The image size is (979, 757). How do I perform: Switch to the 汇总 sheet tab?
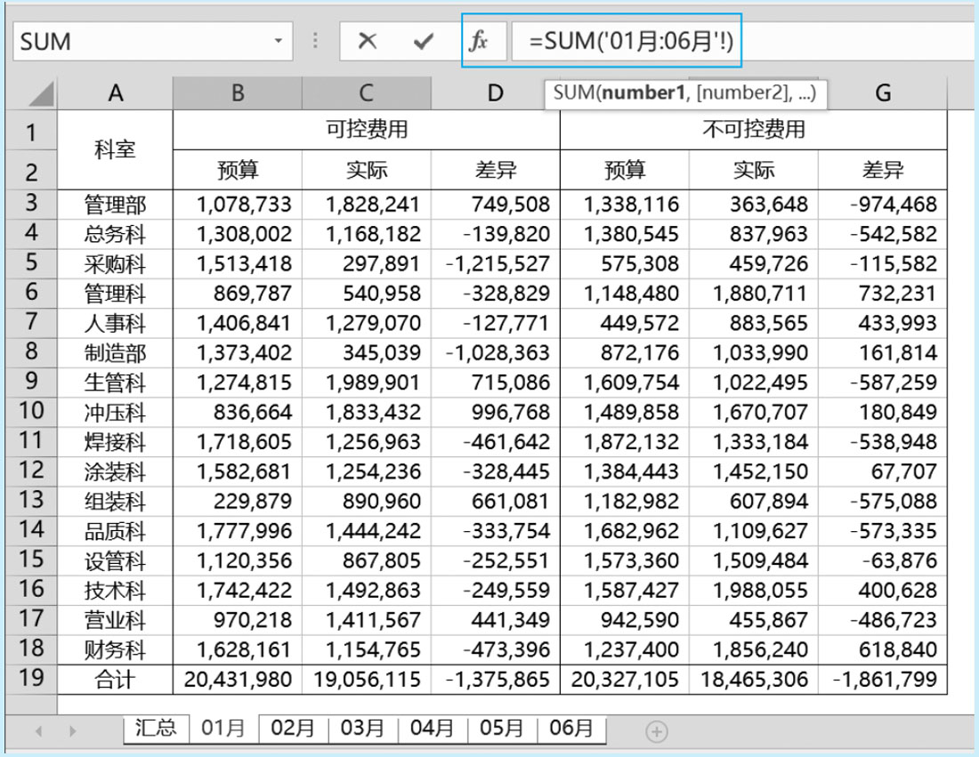156,729
